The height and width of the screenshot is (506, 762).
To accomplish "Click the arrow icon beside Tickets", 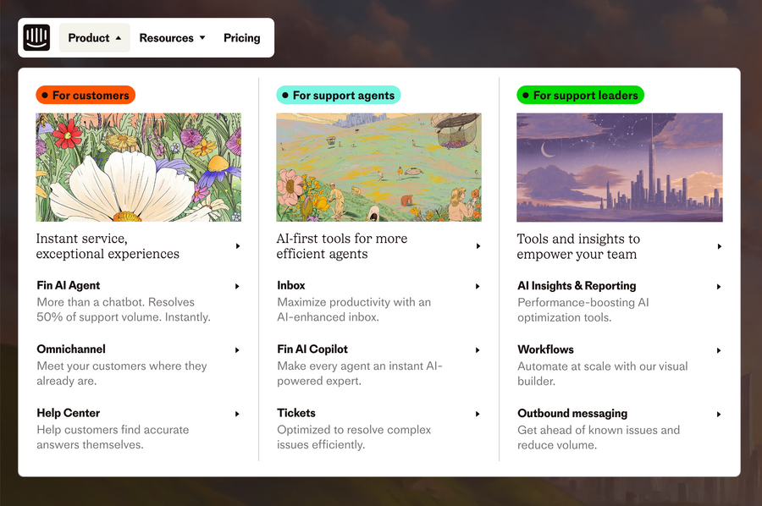I will 478,413.
